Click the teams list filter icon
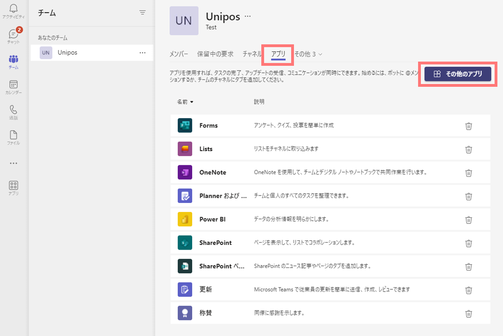This screenshot has height=336, width=503. point(142,13)
